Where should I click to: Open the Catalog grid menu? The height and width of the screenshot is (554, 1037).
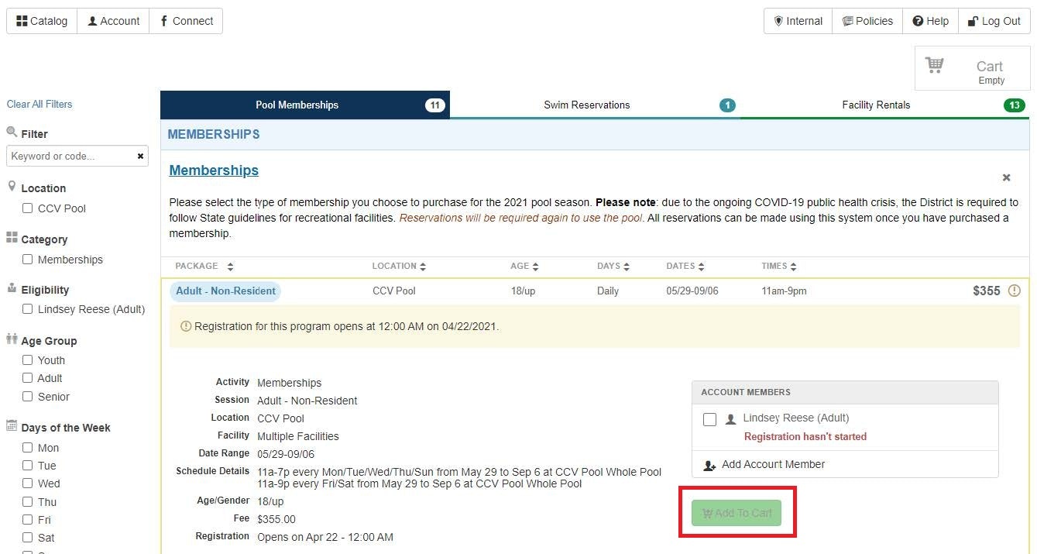point(42,21)
